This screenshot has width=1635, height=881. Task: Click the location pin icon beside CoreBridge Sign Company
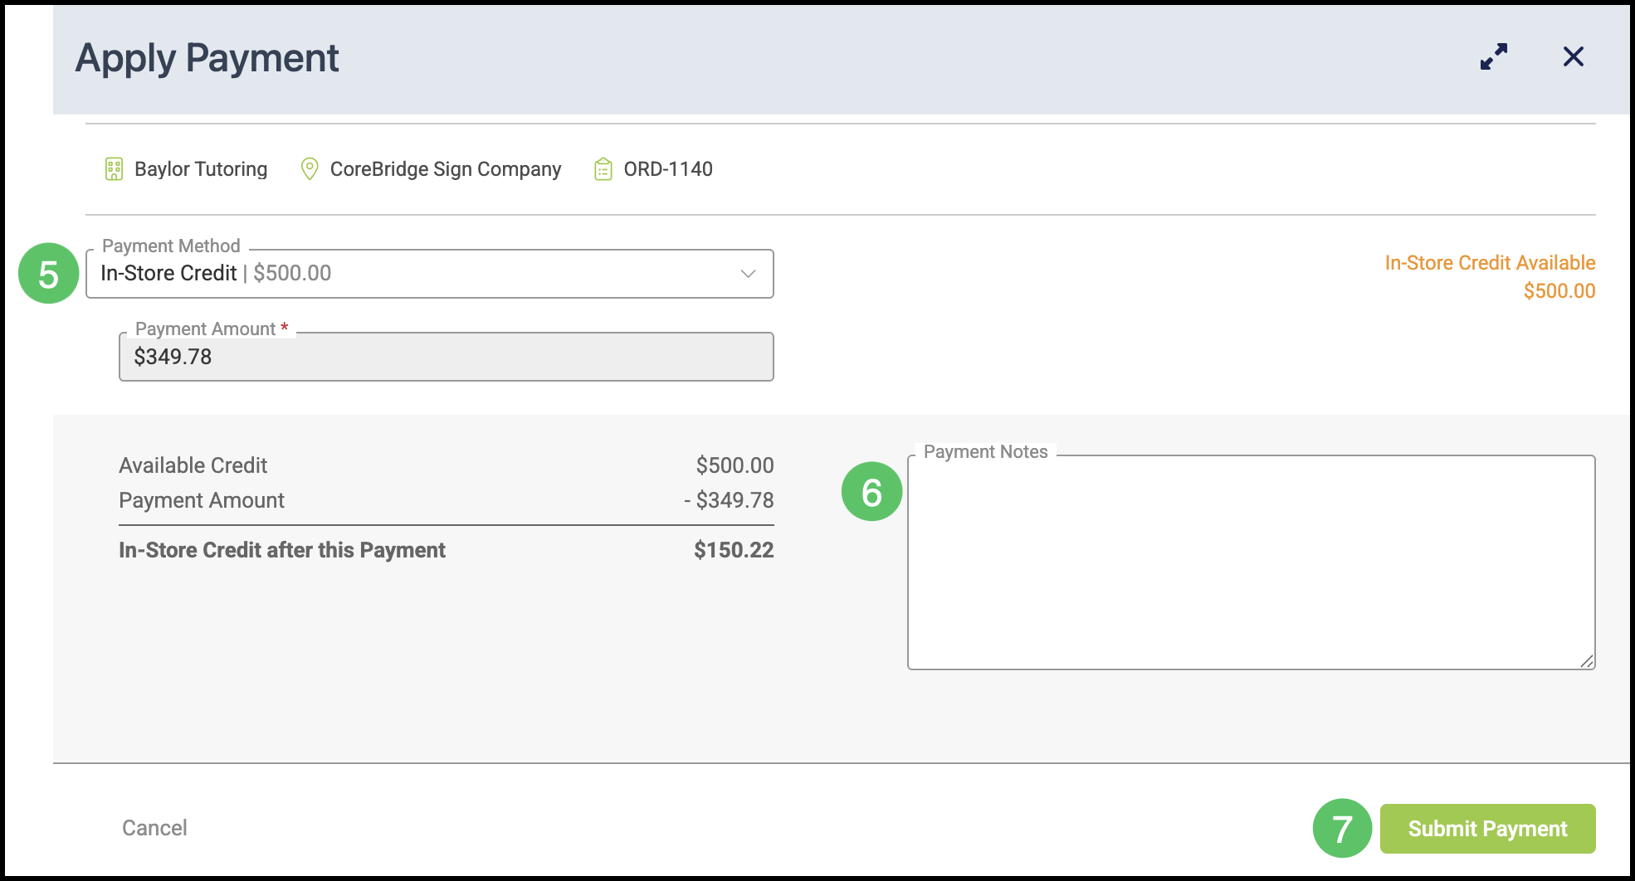point(310,169)
